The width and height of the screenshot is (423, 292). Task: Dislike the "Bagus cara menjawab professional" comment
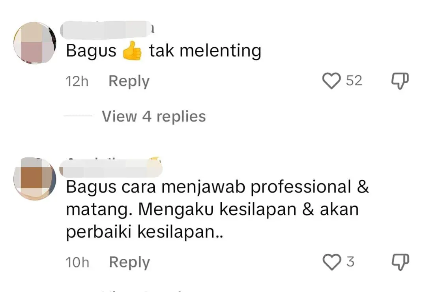pos(400,262)
